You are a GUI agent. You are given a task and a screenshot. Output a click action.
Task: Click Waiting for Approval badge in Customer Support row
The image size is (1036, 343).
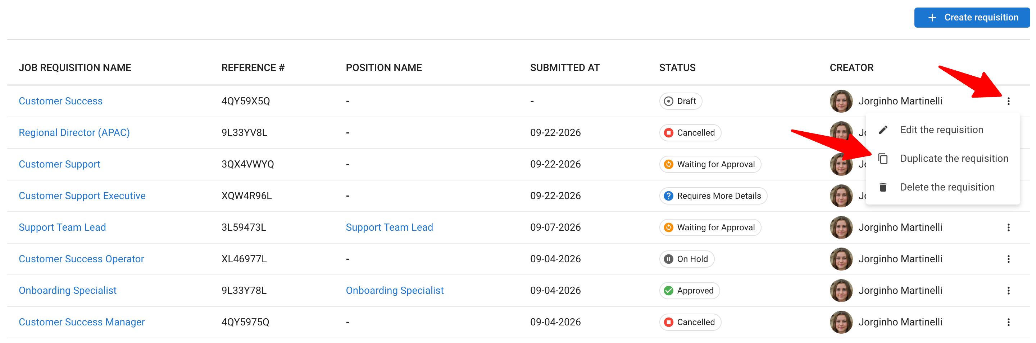[710, 164]
